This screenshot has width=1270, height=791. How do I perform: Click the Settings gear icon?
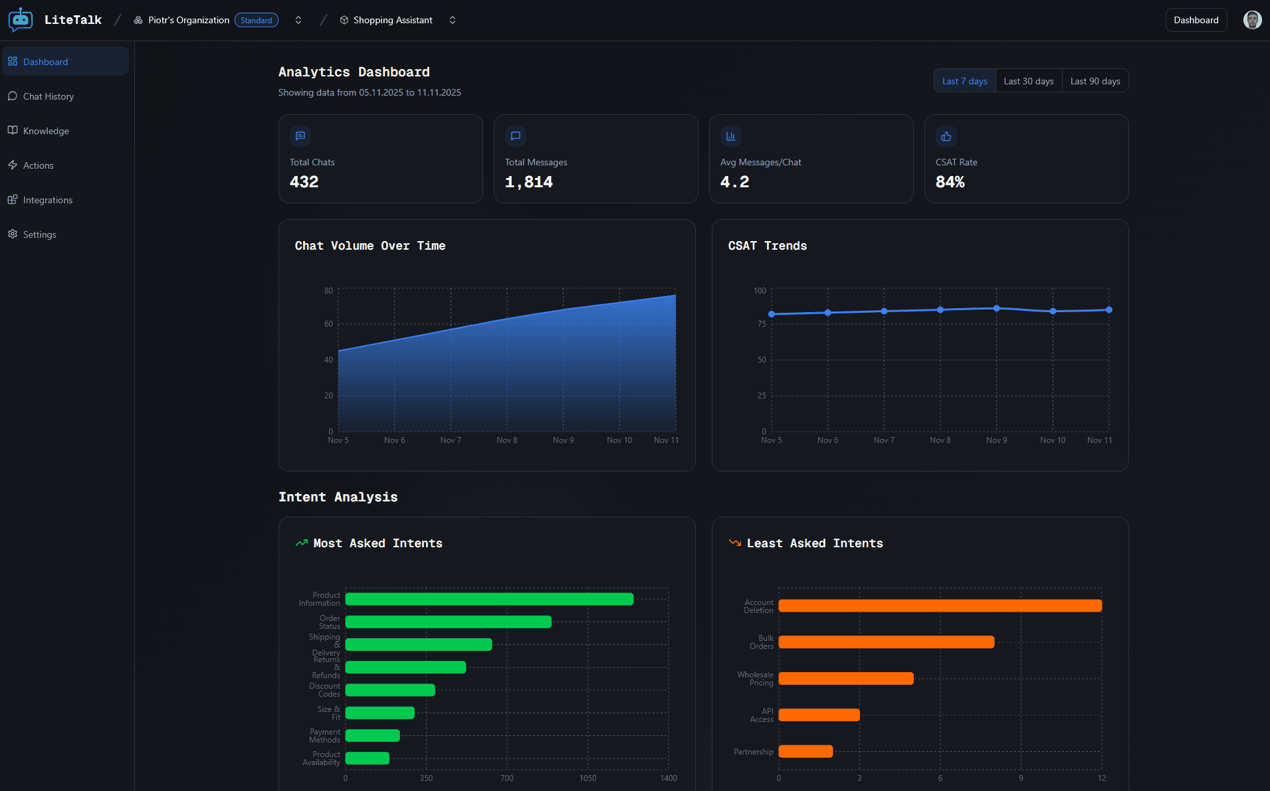click(13, 234)
